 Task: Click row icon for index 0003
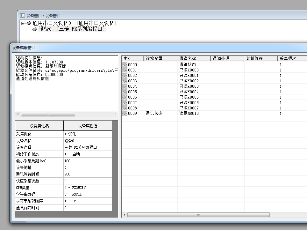(125, 81)
